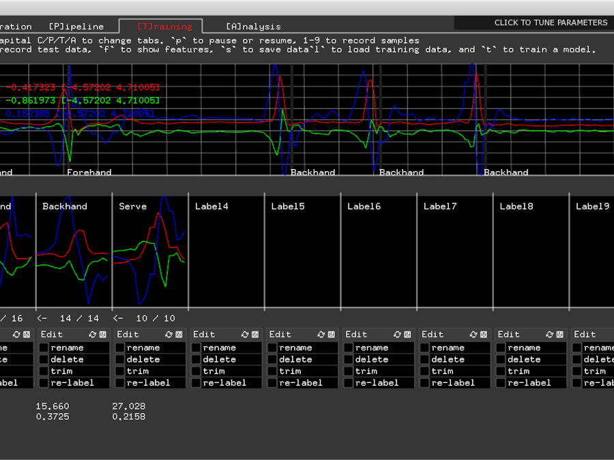Viewport: 614px width, 460px height.
Task: Click the refresh icon in the Backhand Edit header
Action: click(x=92, y=334)
